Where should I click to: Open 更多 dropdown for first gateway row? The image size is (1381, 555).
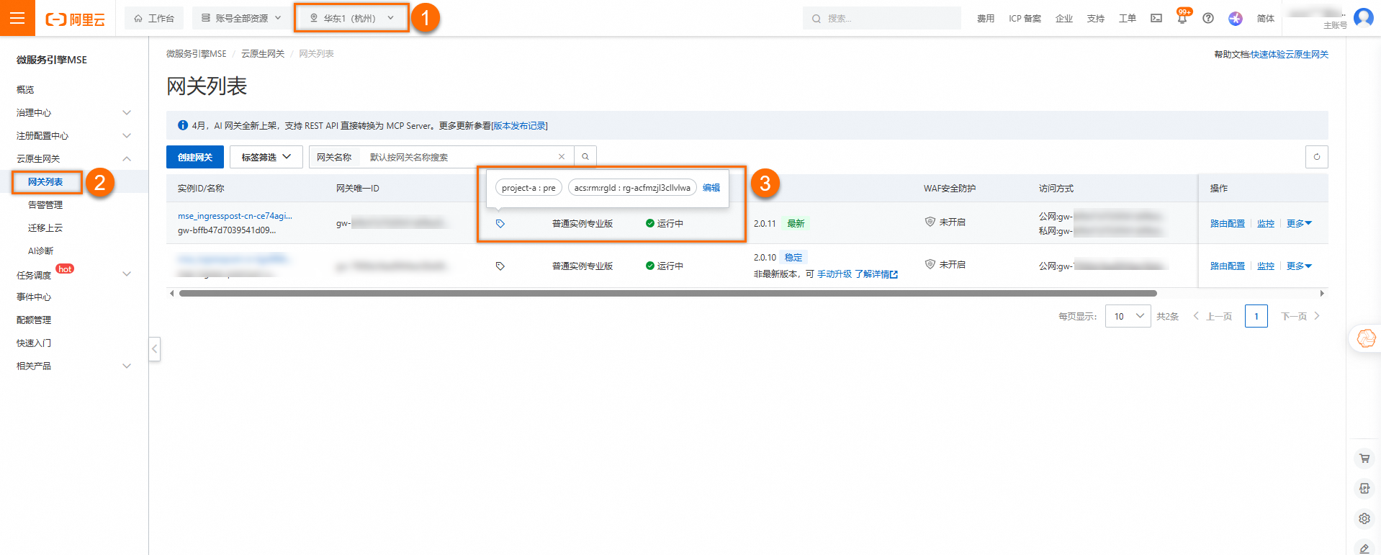1299,224
